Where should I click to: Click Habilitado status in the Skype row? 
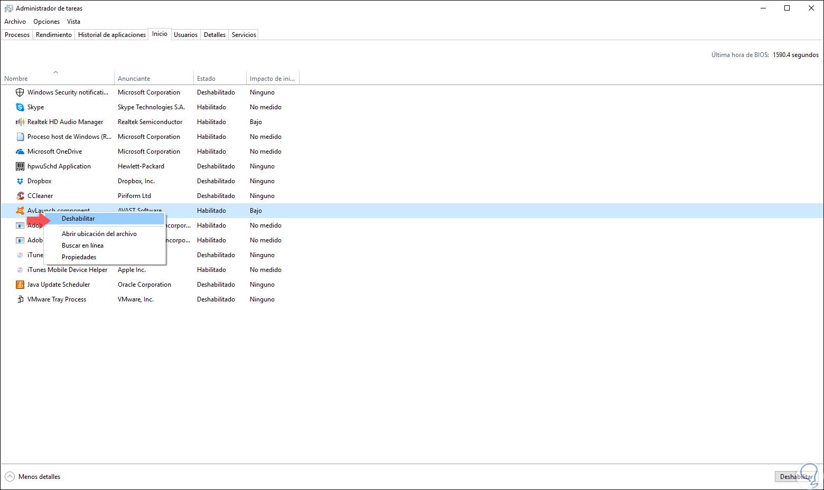coord(211,107)
